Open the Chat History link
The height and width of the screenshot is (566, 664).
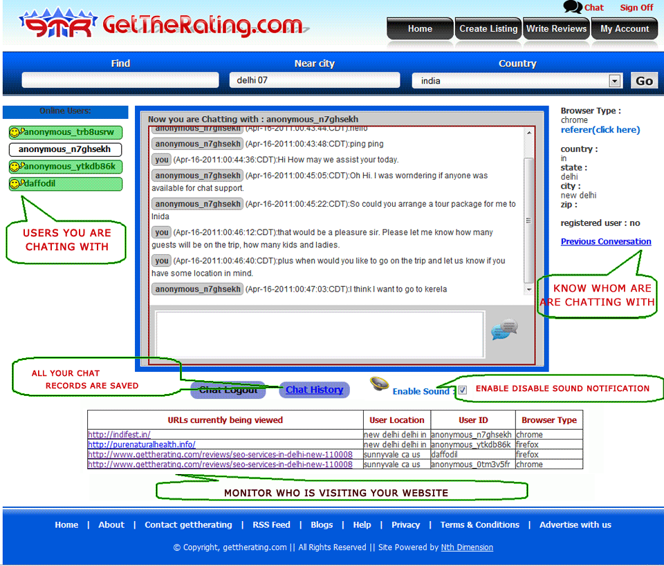pos(314,390)
